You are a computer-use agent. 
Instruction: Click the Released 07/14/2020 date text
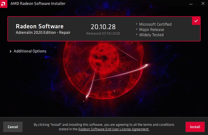click(x=103, y=34)
